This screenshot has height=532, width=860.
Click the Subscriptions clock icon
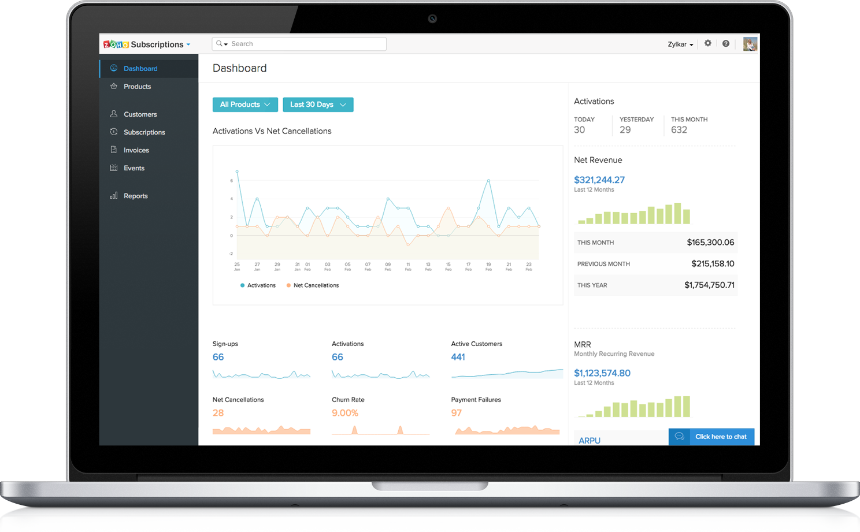113,132
